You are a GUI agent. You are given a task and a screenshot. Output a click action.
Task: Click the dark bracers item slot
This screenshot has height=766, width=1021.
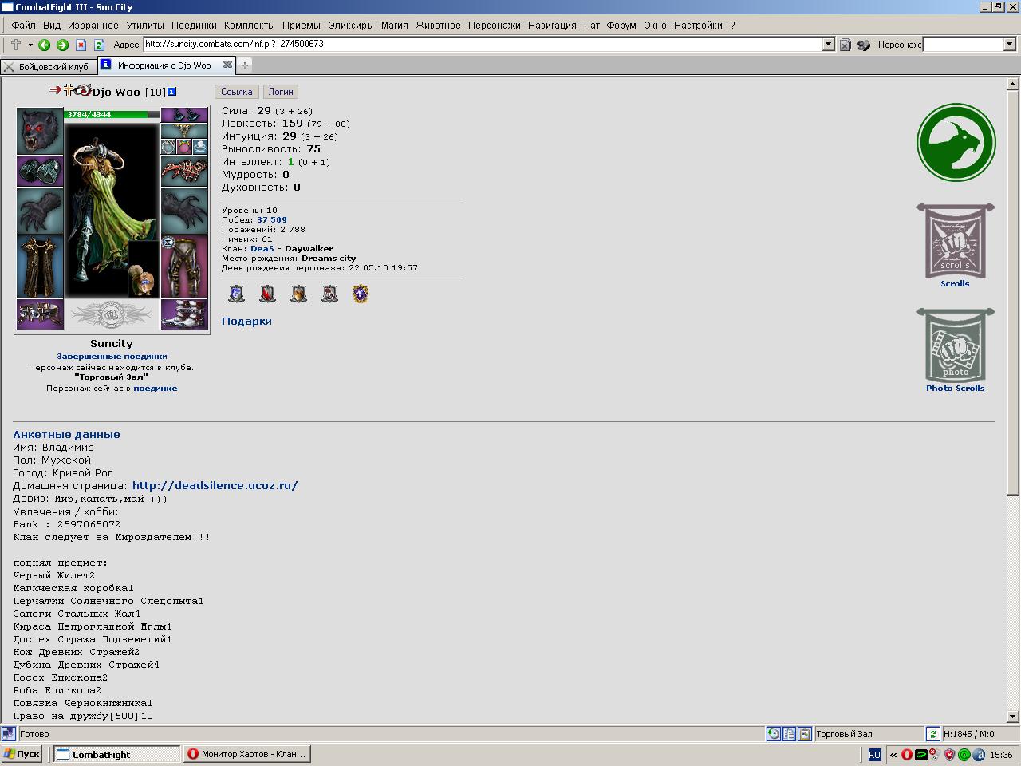coord(40,171)
